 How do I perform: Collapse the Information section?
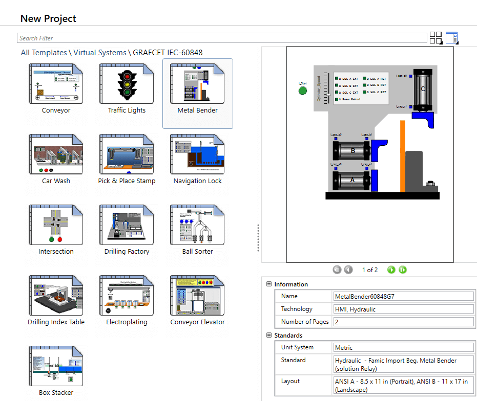tap(269, 284)
